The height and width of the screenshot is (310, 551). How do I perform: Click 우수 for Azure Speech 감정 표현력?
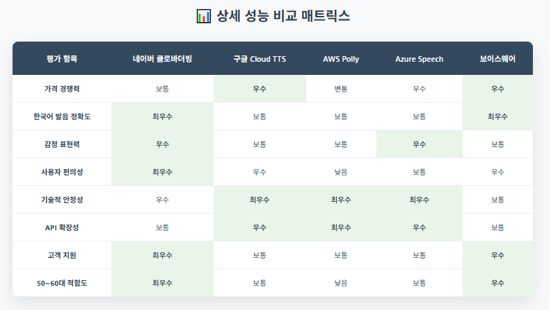[x=420, y=144]
